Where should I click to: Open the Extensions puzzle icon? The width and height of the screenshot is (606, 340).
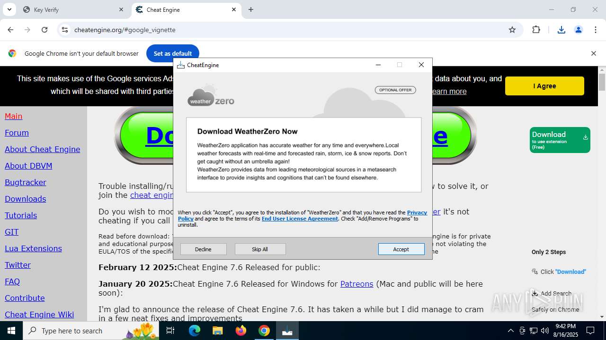click(536, 30)
